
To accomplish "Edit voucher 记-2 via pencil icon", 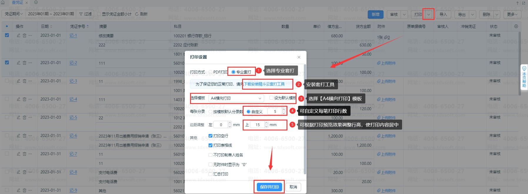I will (x=18, y=63).
